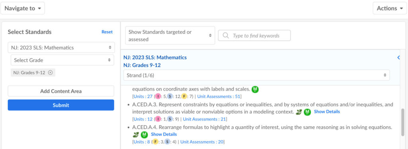The image size is (408, 149).
Task: Click the blue Submit button
Action: tap(61, 105)
